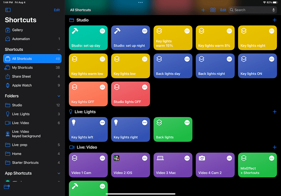Viewport: 281px width, 196px height.
Task: Select Share Sheet in the sidebar
Action: click(32, 76)
